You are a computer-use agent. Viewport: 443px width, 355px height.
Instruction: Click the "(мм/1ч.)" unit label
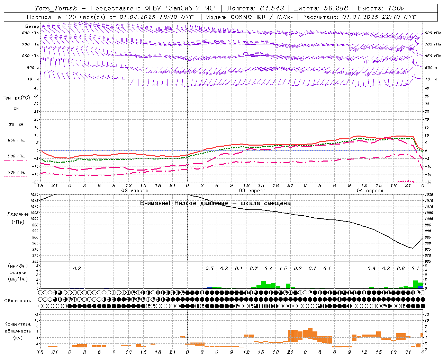pos(18,279)
